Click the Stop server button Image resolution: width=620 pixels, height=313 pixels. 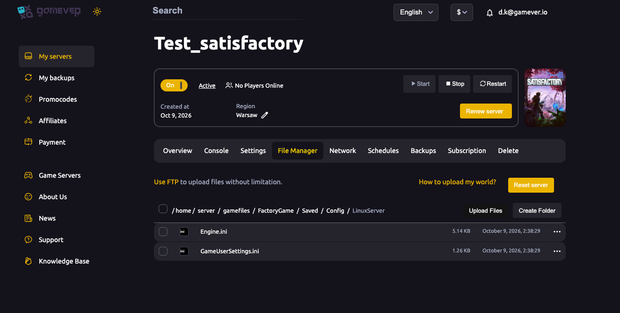tap(454, 84)
